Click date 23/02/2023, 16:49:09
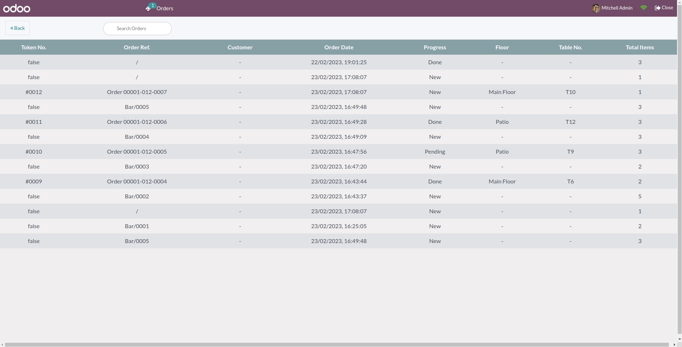Image resolution: width=682 pixels, height=347 pixels. tap(339, 137)
